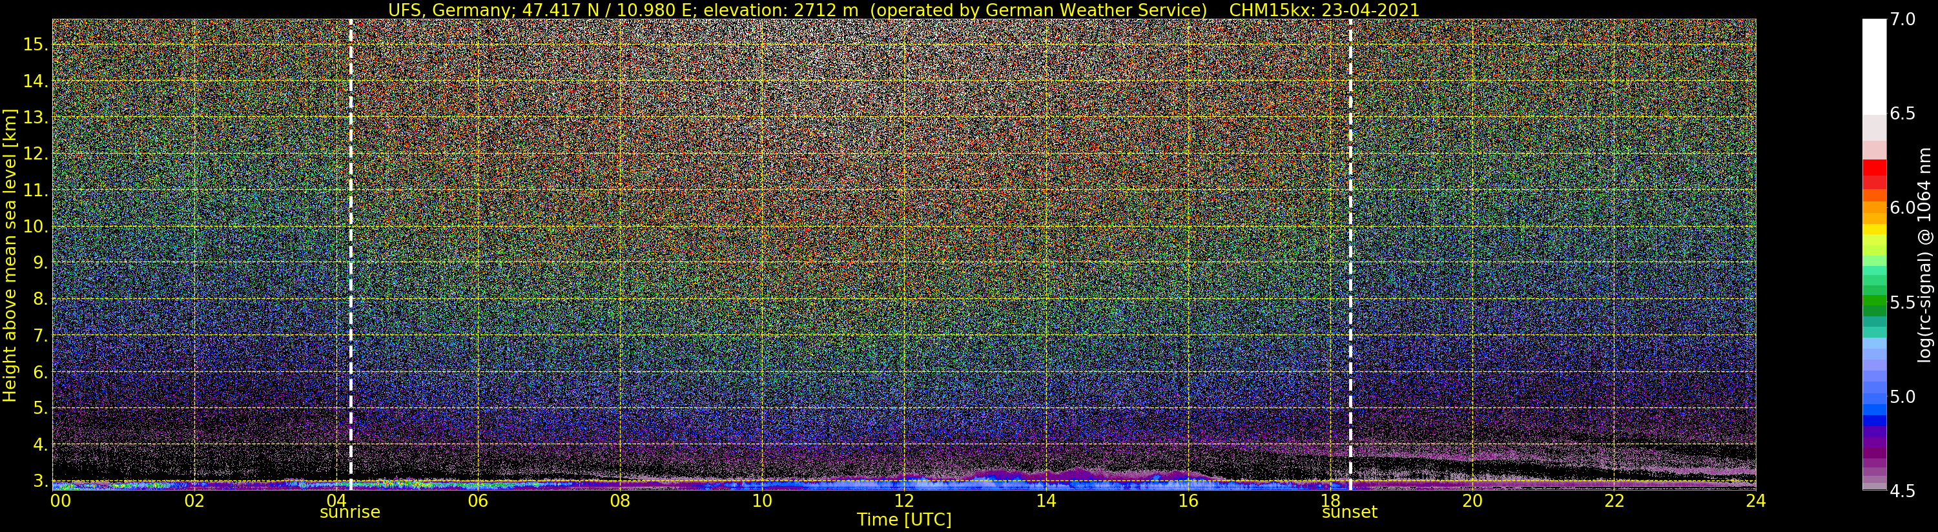This screenshot has width=1938, height=532.
Task: Click the 8. height tick label
Action: [40, 299]
